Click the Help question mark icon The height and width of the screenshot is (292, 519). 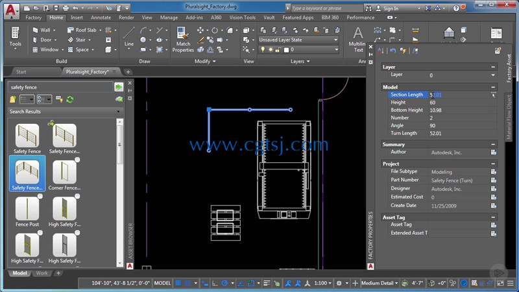coord(456,8)
